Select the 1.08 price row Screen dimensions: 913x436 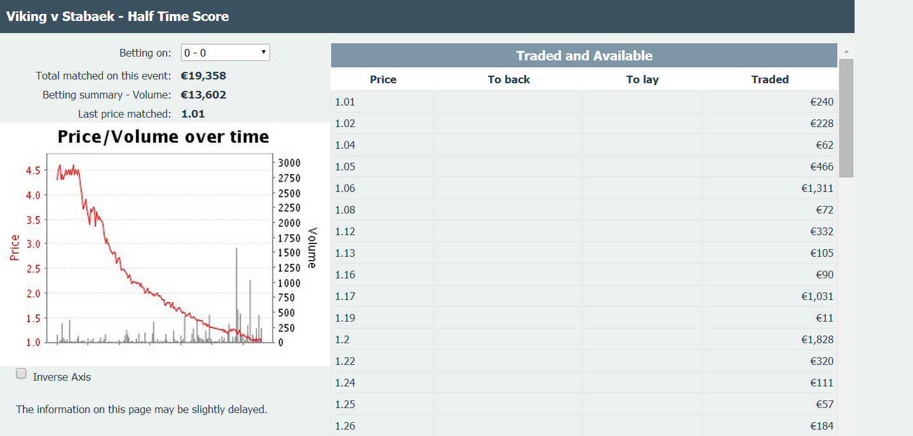click(584, 210)
